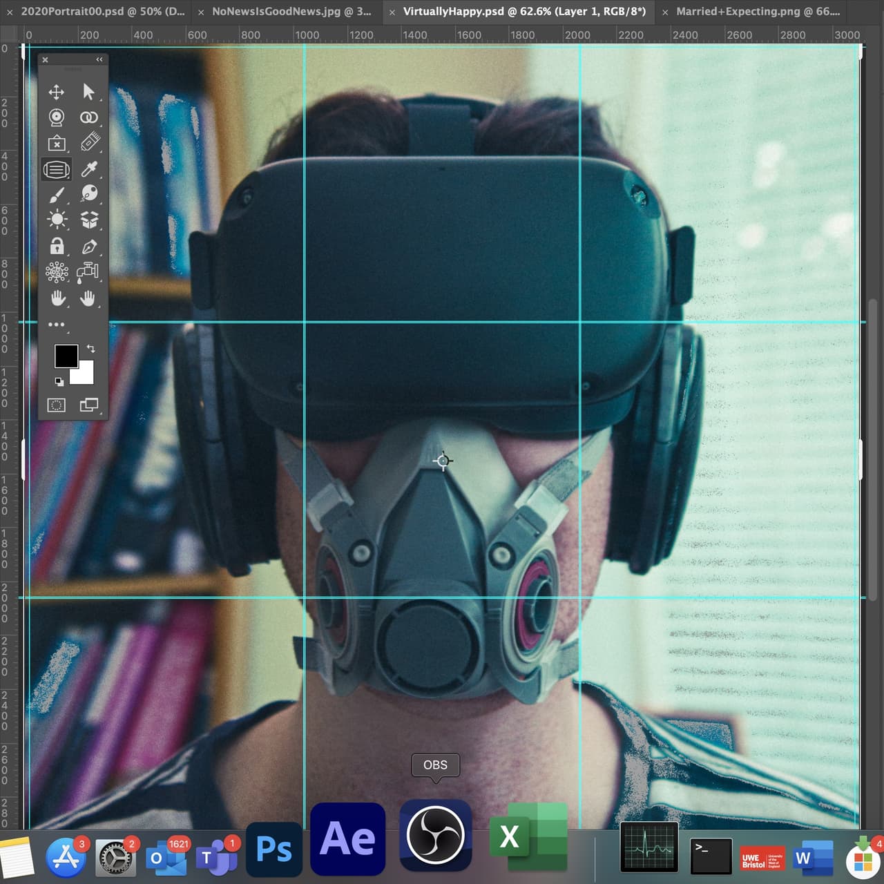Select the virus icon tool

coord(57,272)
